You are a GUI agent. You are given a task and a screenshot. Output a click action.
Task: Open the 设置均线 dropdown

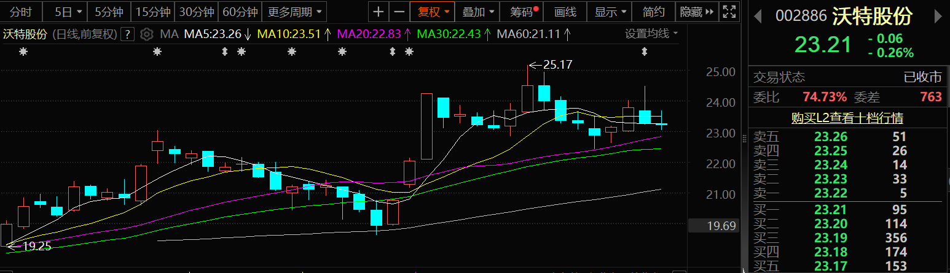[651, 34]
